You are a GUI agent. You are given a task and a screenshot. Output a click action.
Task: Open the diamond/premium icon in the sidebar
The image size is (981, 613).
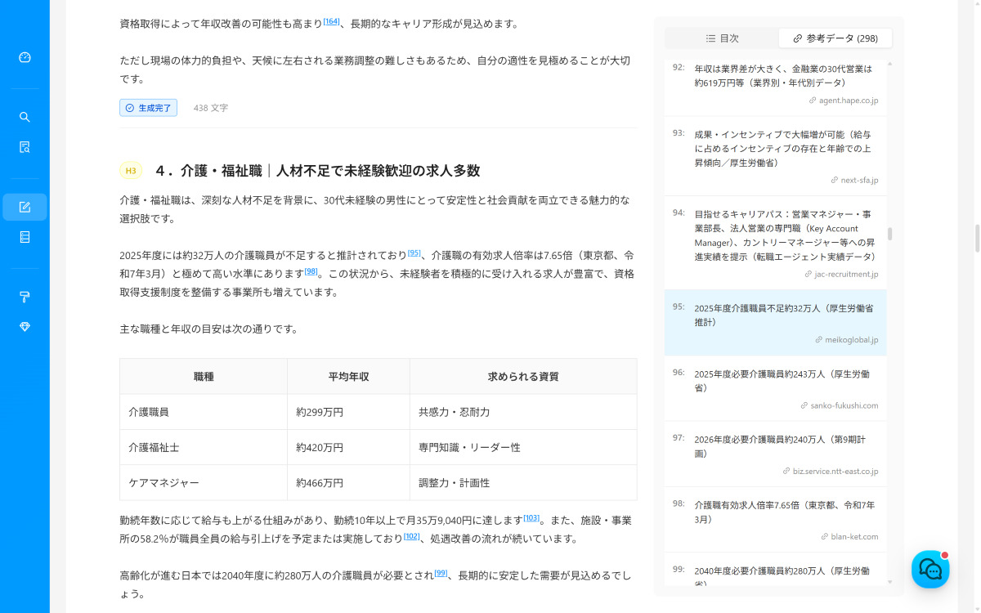[25, 326]
